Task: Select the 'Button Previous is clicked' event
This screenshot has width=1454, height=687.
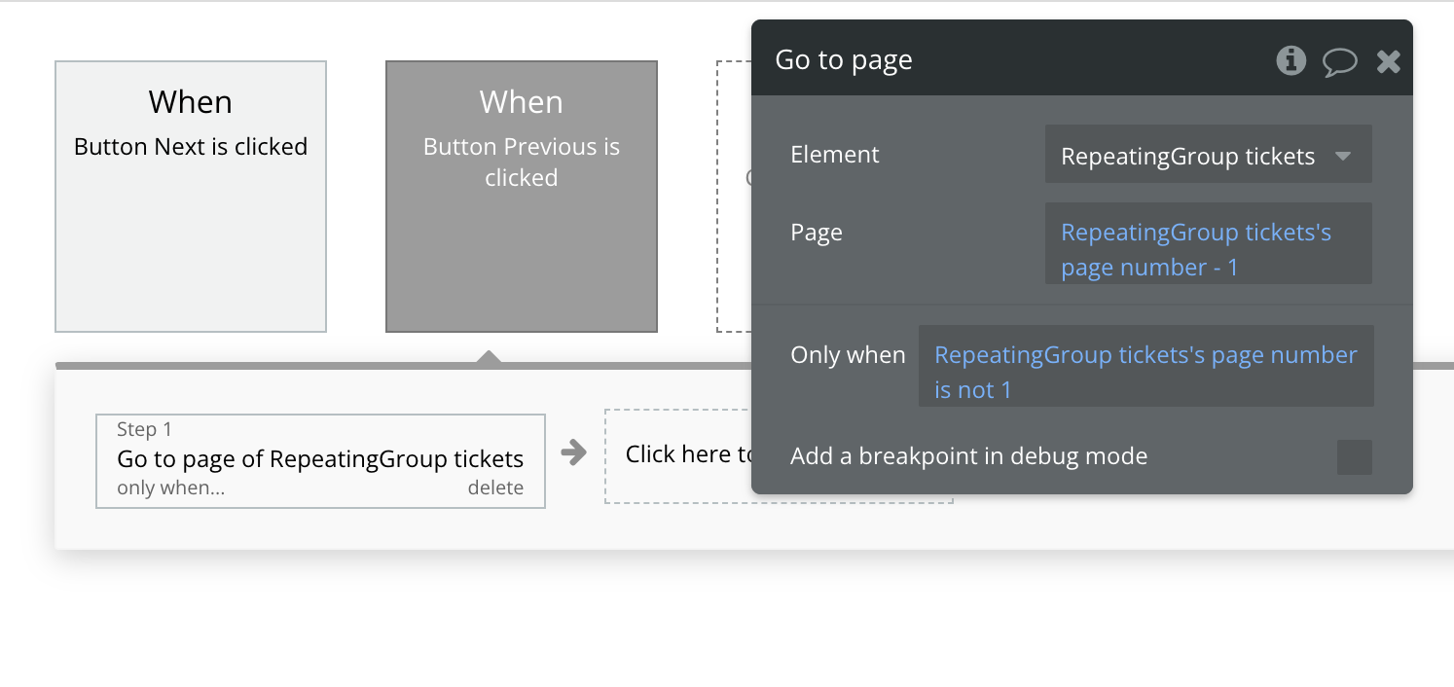Action: pyautogui.click(x=522, y=197)
